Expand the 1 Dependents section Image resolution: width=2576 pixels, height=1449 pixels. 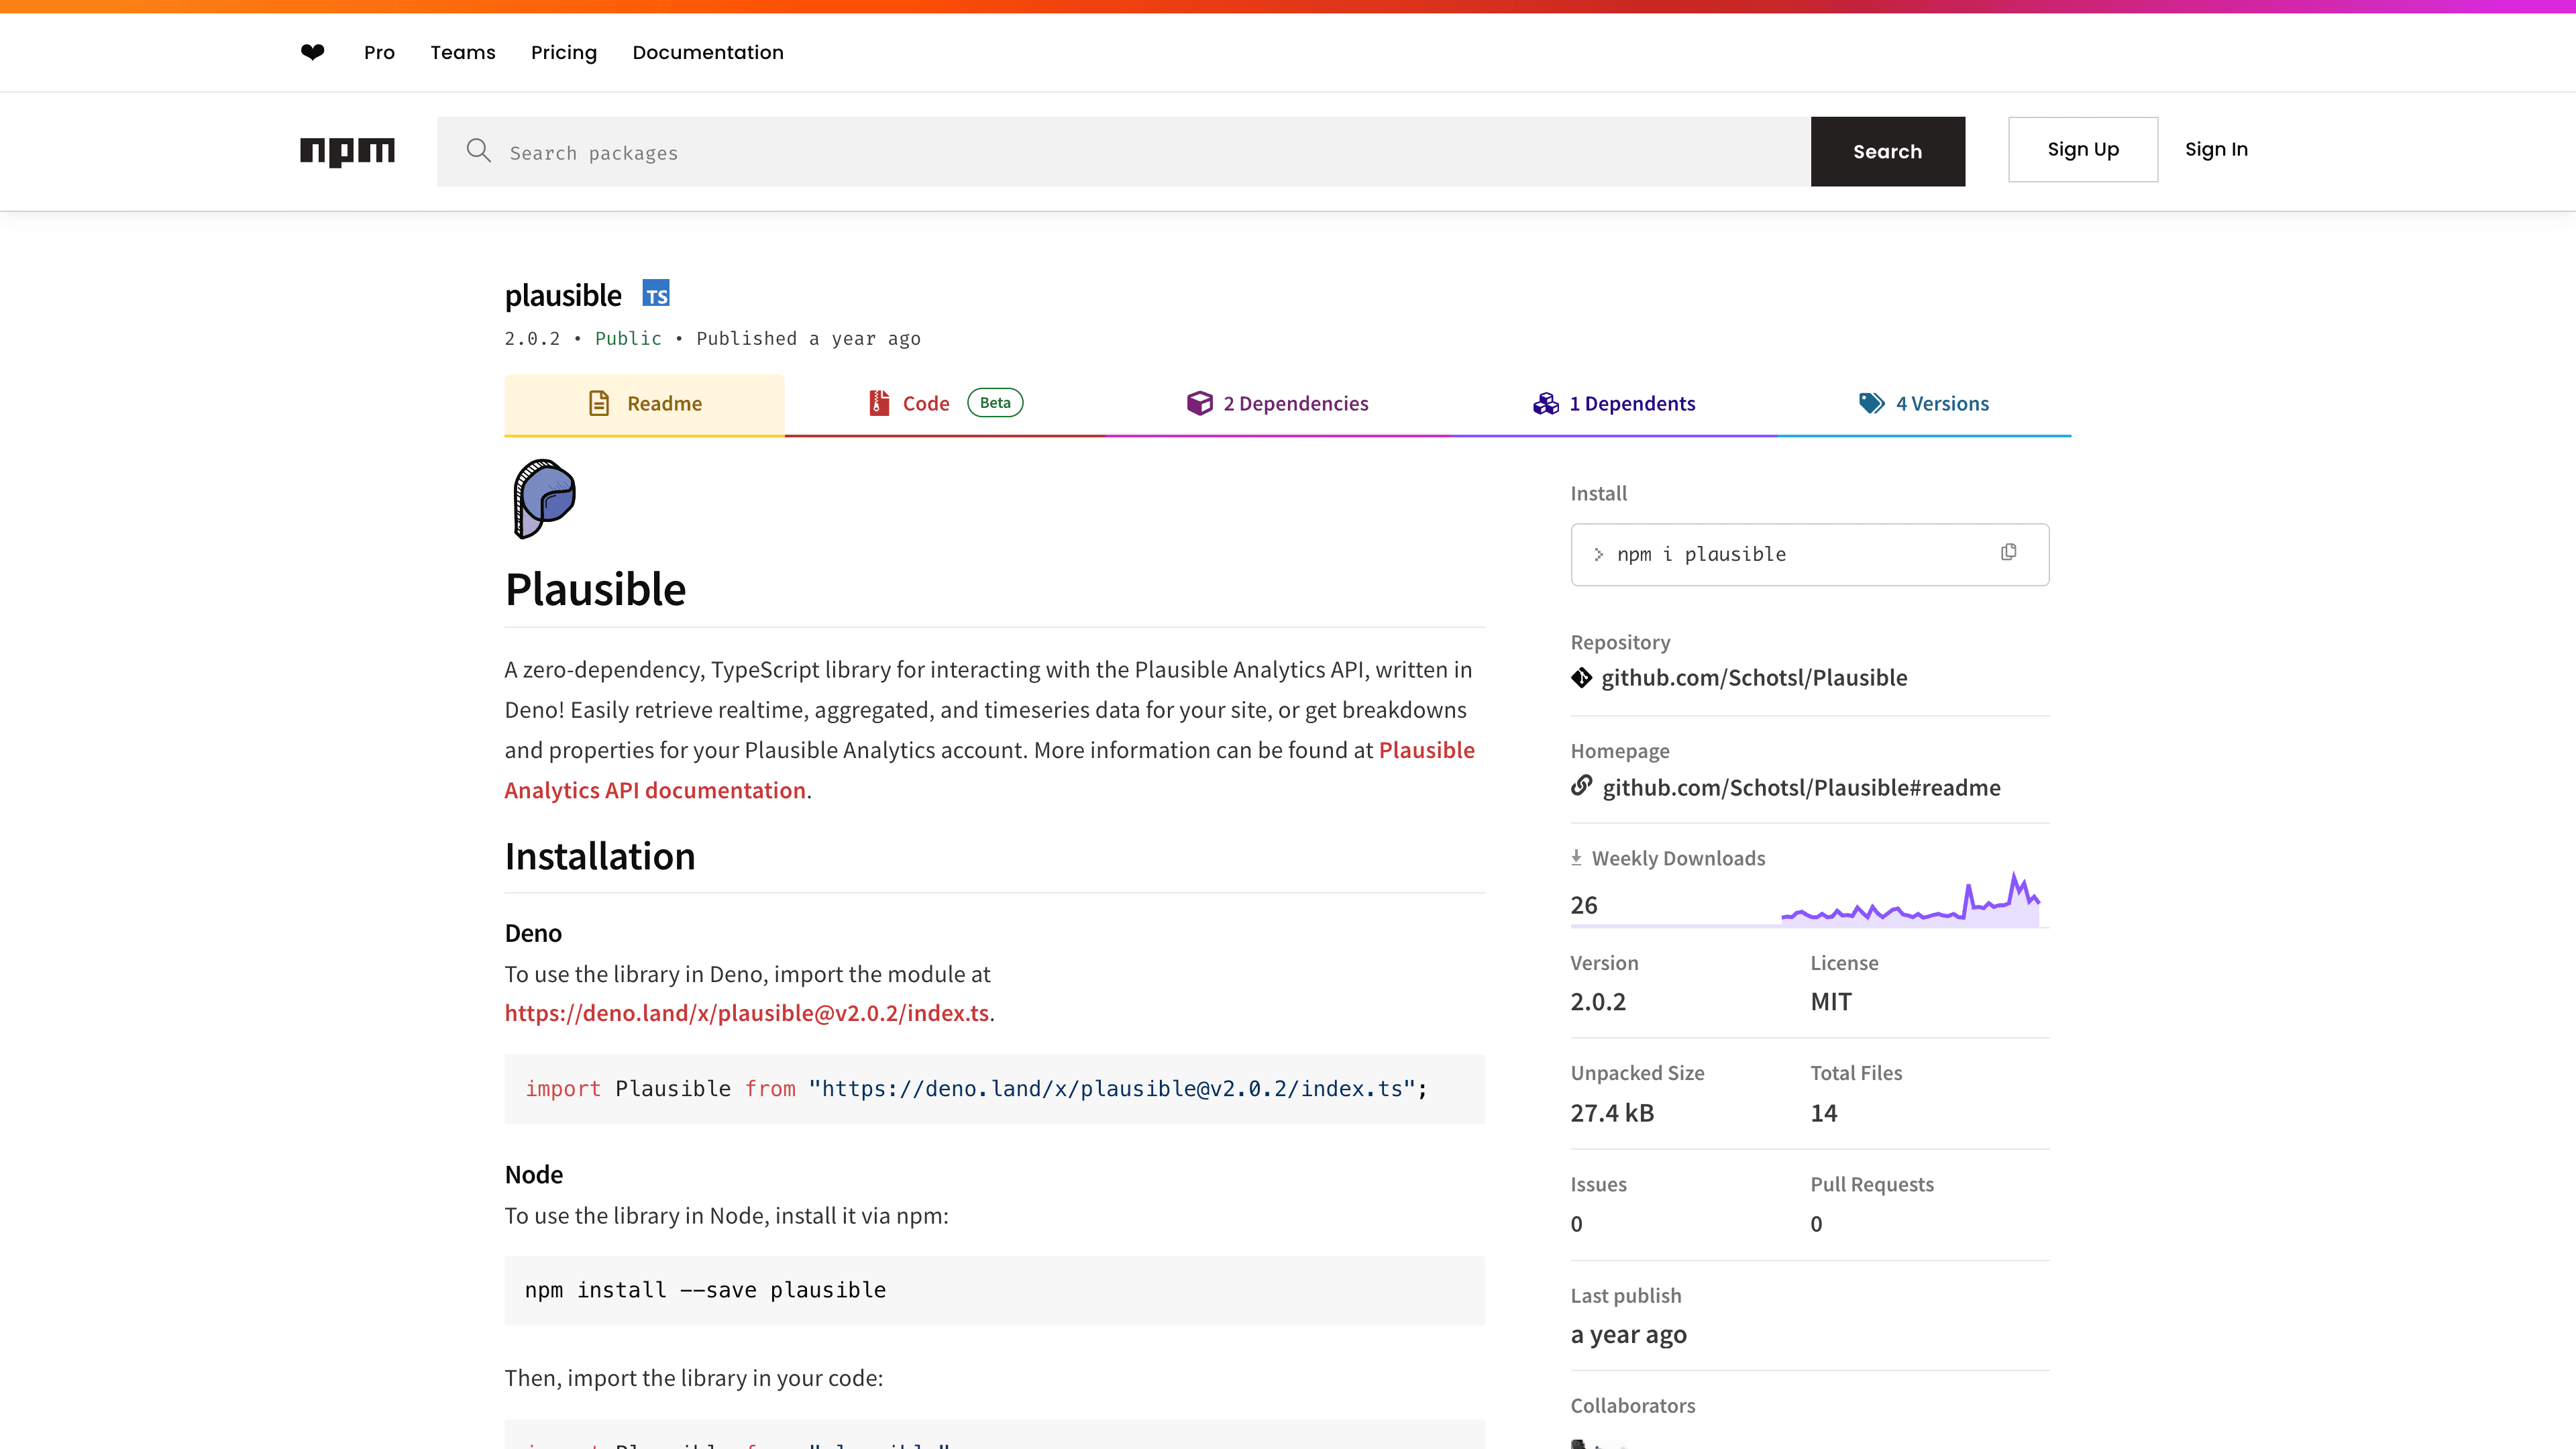pyautogui.click(x=1613, y=403)
